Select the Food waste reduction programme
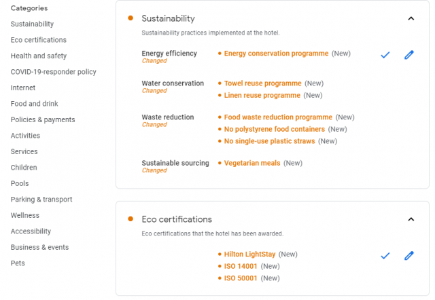 click(x=278, y=117)
